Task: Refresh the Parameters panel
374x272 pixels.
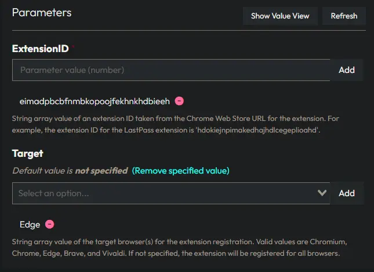Action: [x=344, y=16]
